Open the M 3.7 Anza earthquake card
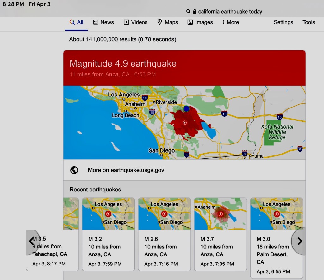 (x=220, y=234)
